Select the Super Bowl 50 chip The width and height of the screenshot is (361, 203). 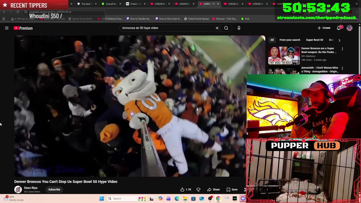314,40
